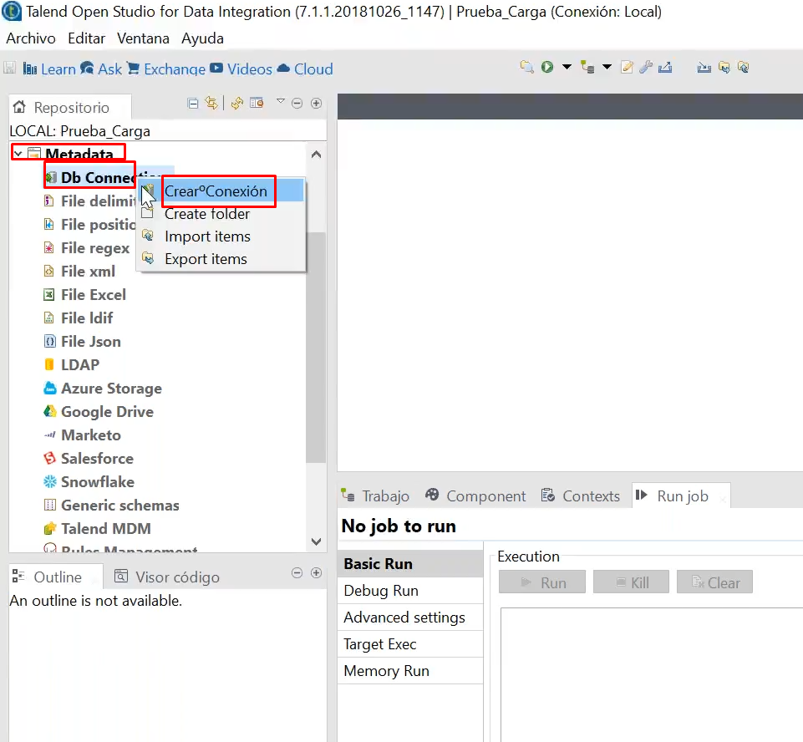803x742 pixels.
Task: Click the Snowflake icon
Action: pos(49,481)
